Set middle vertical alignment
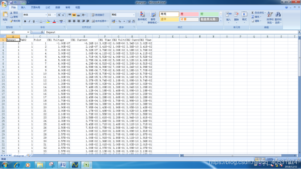The width and height of the screenshot is (301, 169). 74,15
